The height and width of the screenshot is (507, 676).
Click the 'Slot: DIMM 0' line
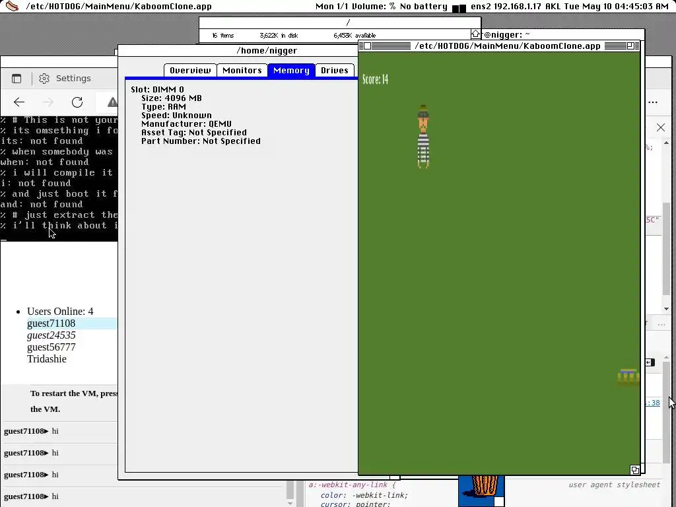[157, 90]
